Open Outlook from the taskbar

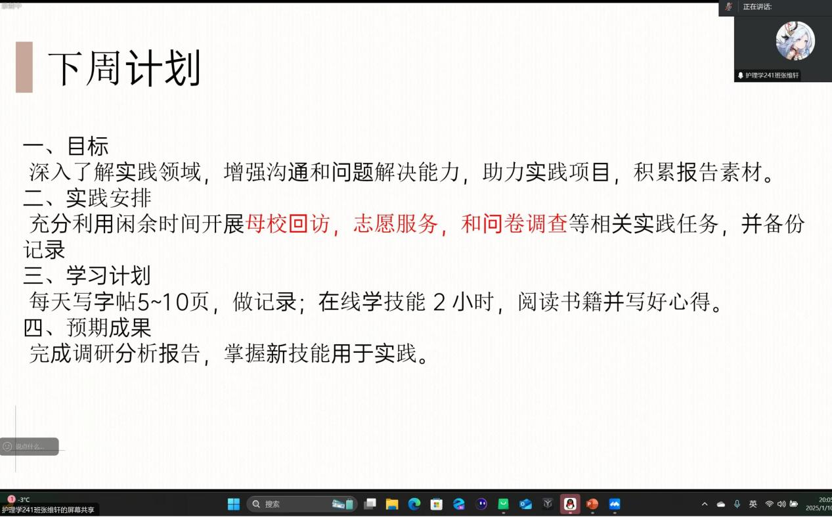(525, 504)
